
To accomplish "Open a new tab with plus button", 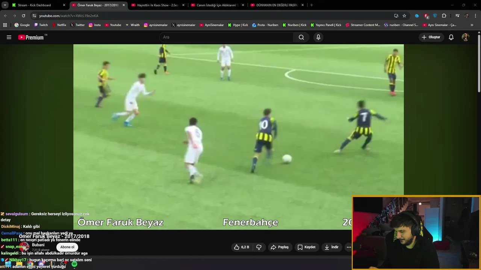I will (312, 5).
